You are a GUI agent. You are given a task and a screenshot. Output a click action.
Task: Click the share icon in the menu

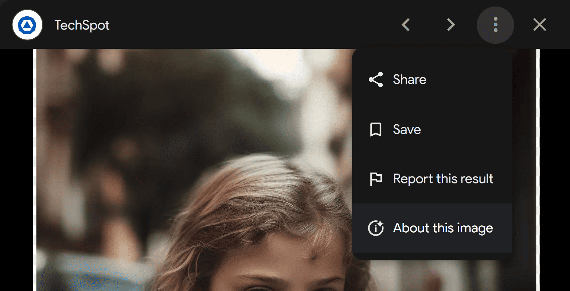pos(376,79)
